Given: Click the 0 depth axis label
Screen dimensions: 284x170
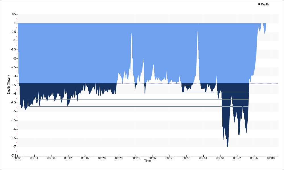Looking at the screenshot, I should (15, 23).
